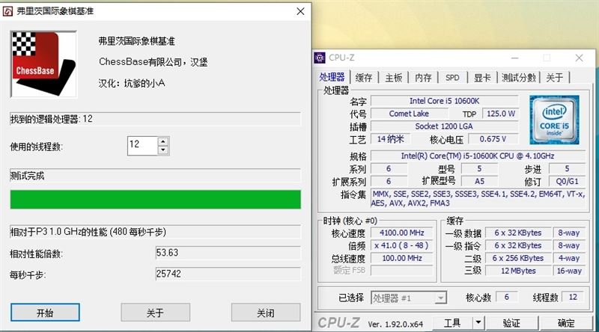Click the multiplier value x 41.0 (8 - 48)

(402, 245)
